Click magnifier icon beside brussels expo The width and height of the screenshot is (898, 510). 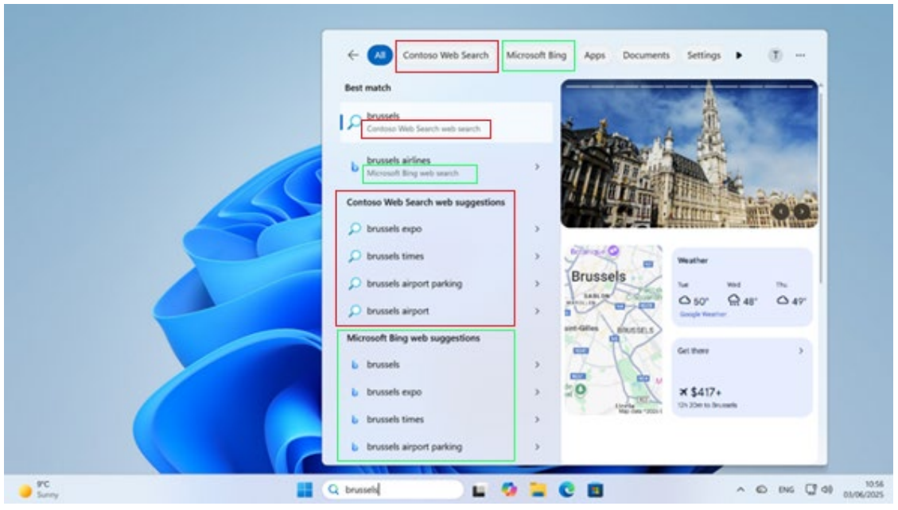pyautogui.click(x=355, y=229)
